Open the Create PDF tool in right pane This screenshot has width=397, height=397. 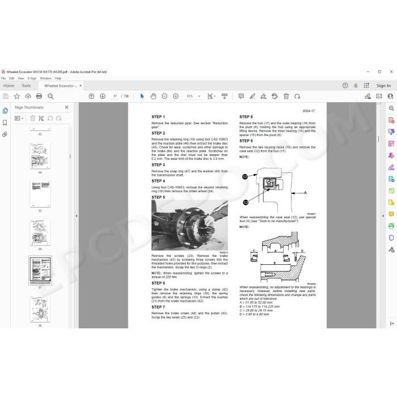(391, 120)
